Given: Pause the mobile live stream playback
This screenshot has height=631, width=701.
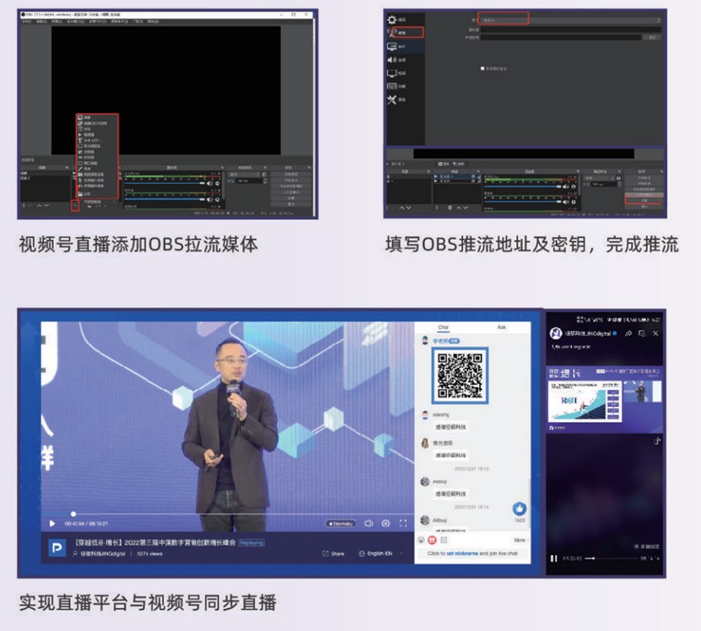Looking at the screenshot, I should point(554,558).
